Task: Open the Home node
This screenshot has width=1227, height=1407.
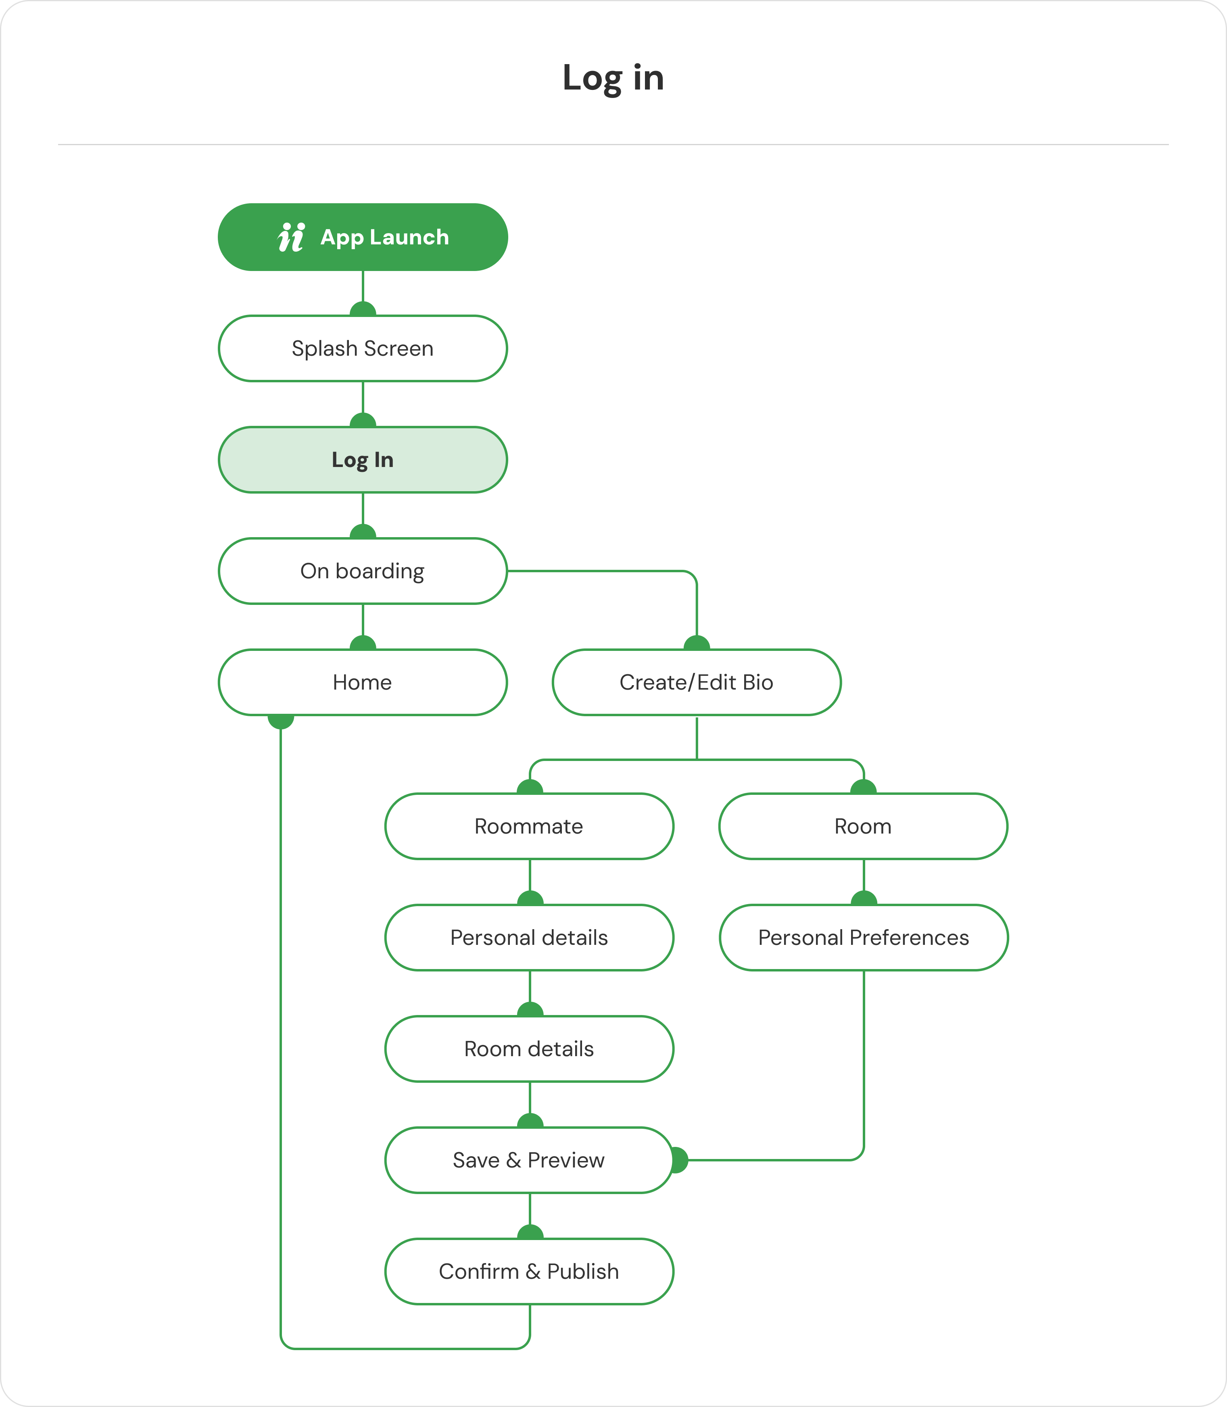Action: (x=362, y=682)
